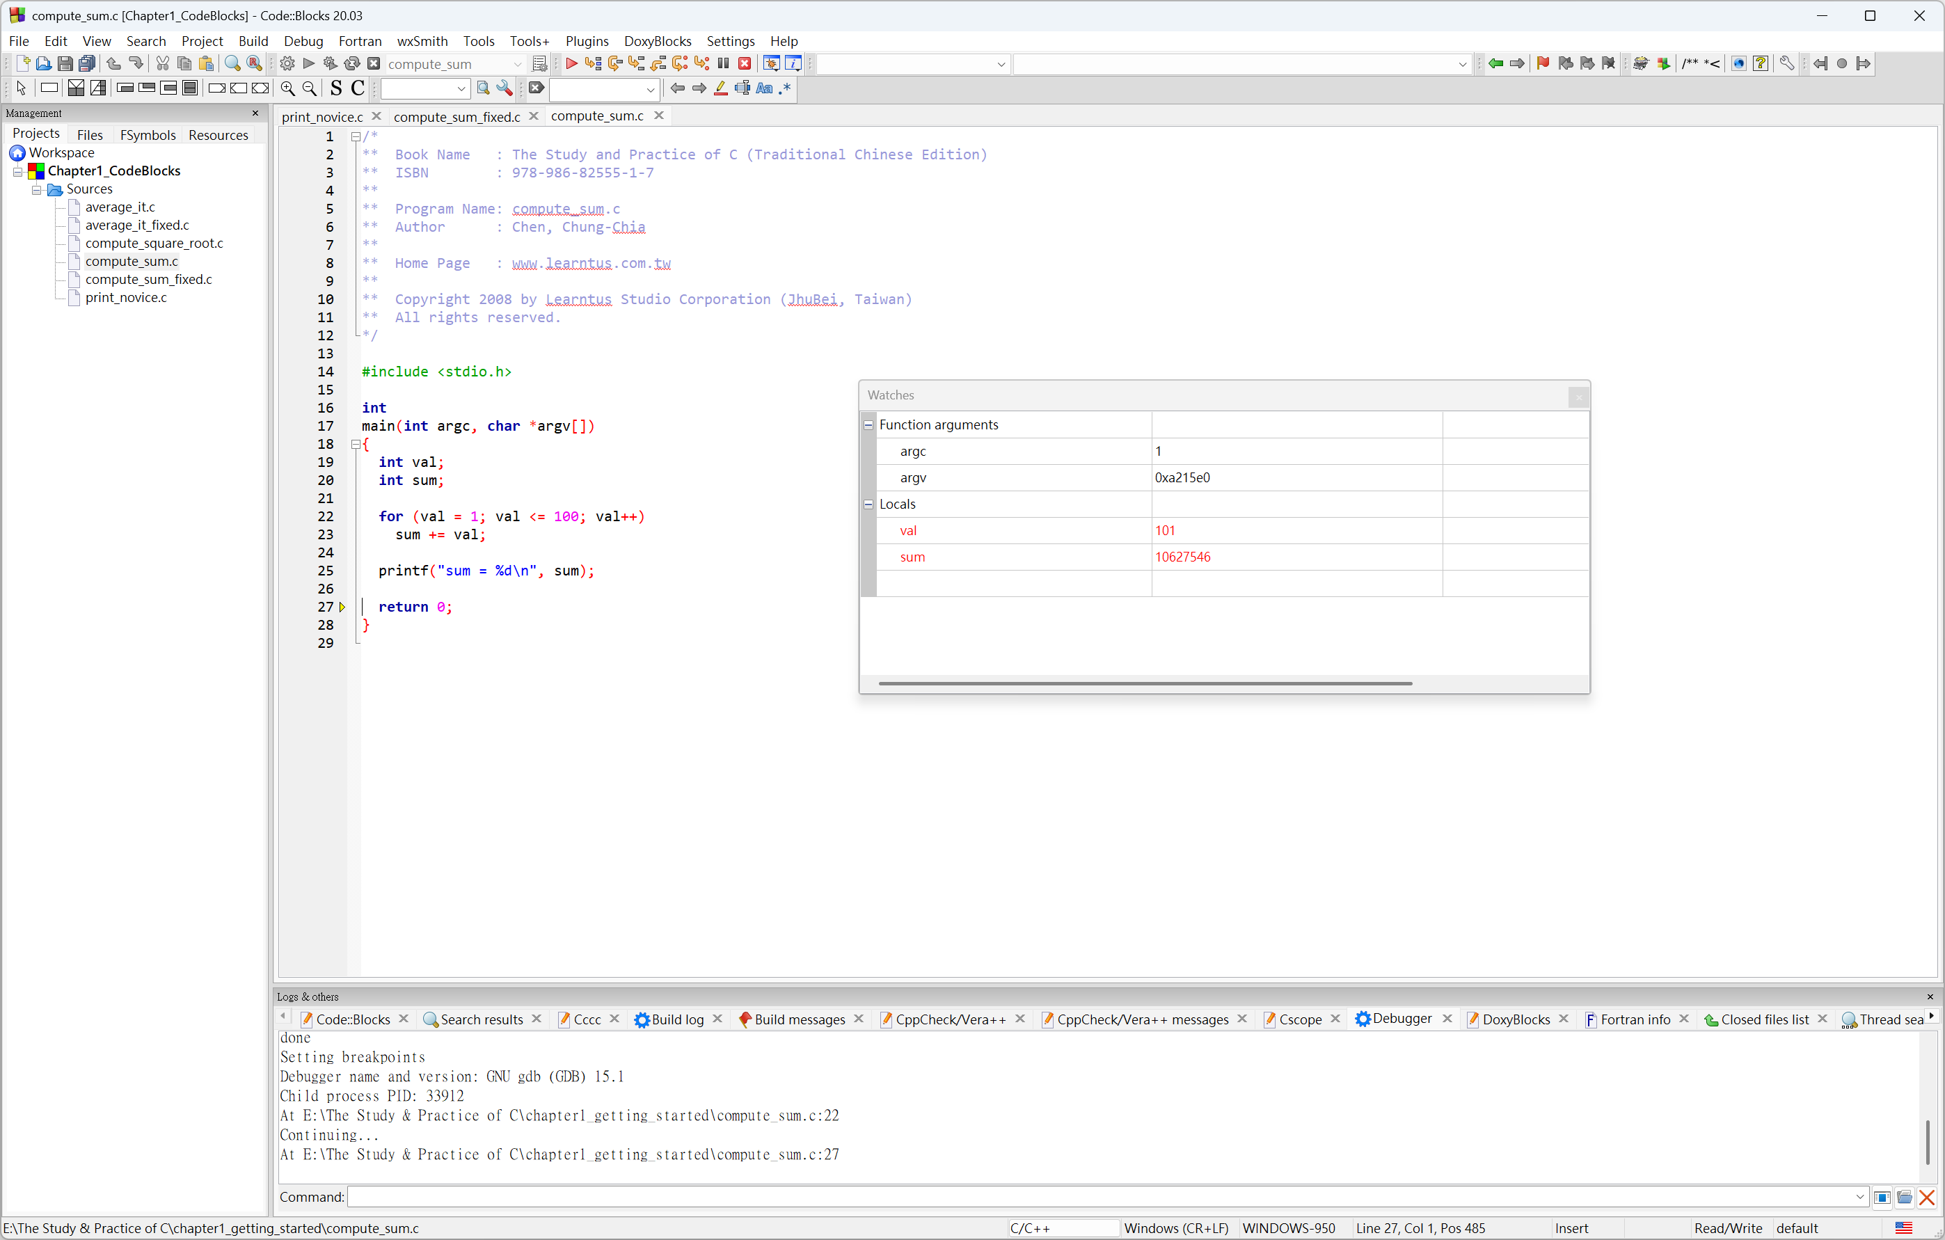Open average_it.c from the project tree
Screen dimensions: 1945x1240
[x=120, y=207]
